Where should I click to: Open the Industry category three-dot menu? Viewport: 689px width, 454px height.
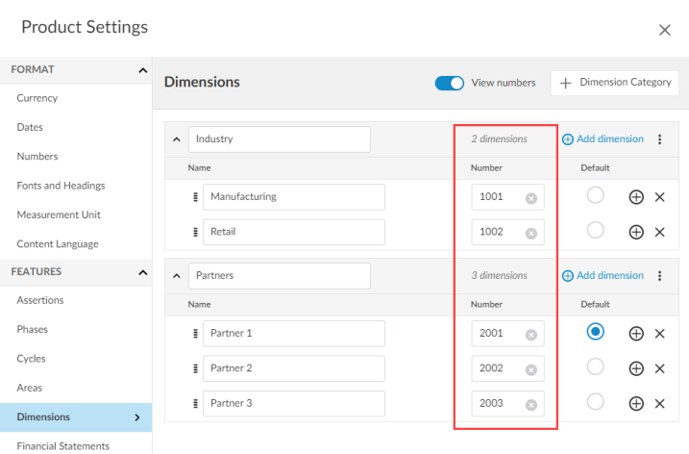pyautogui.click(x=660, y=139)
